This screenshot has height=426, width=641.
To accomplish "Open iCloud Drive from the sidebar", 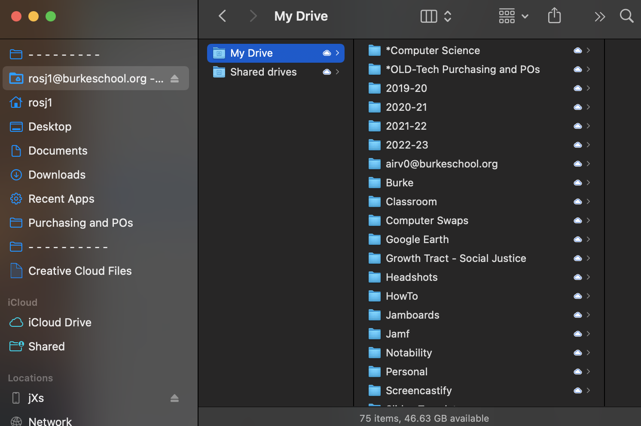I will point(60,322).
